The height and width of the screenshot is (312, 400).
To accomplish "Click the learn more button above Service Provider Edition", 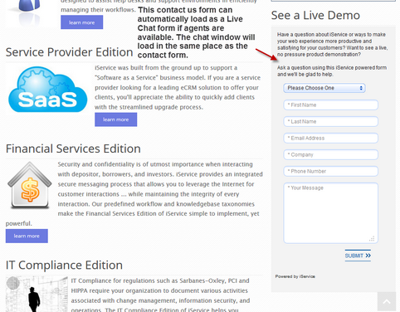I will tap(82, 22).
